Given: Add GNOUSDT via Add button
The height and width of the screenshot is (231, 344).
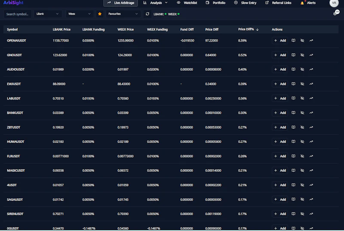Looking at the screenshot, I should point(280,55).
